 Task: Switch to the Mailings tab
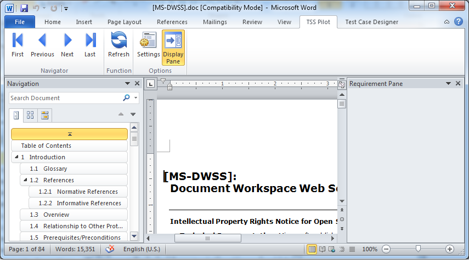pyautogui.click(x=215, y=22)
